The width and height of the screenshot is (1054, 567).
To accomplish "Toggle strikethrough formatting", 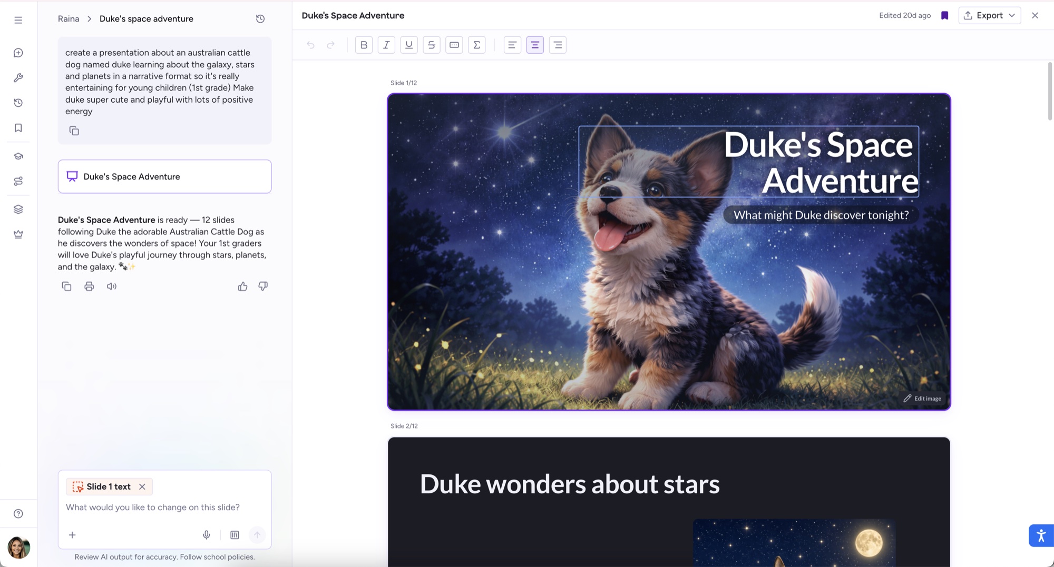I will [x=432, y=45].
